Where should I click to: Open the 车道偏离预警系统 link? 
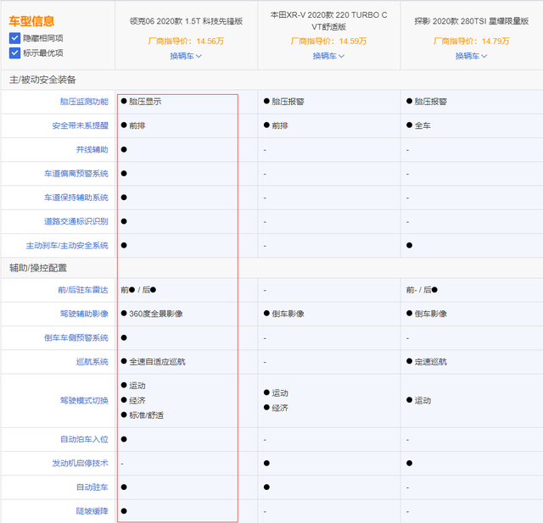76,174
